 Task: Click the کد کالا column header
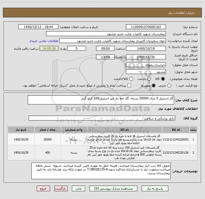pos(176,130)
